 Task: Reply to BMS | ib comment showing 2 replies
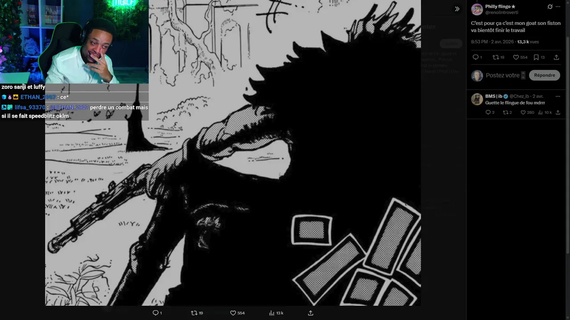point(488,112)
